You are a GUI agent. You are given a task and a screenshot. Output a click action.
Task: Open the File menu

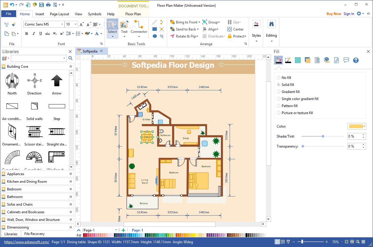[x=9, y=14]
